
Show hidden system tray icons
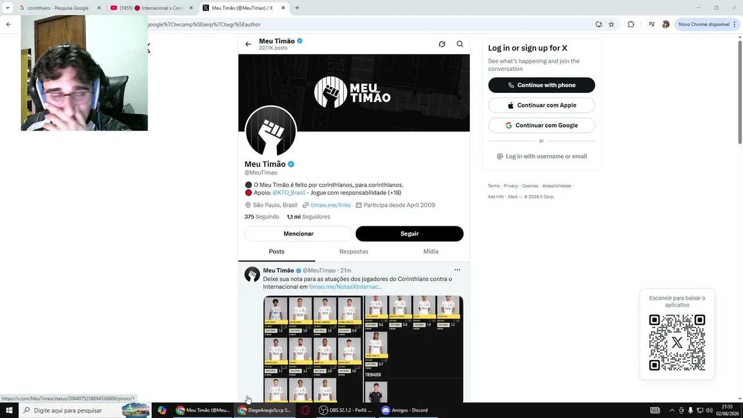click(x=673, y=410)
